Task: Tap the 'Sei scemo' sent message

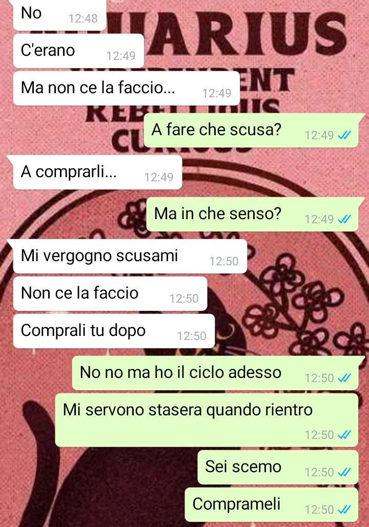Action: click(278, 468)
